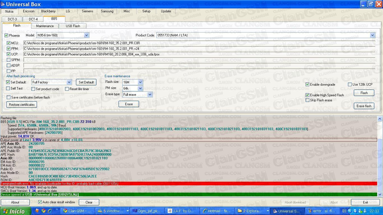This screenshot has height=215, width=383.
Task: Show hidden system tray icons
Action: tap(350, 211)
